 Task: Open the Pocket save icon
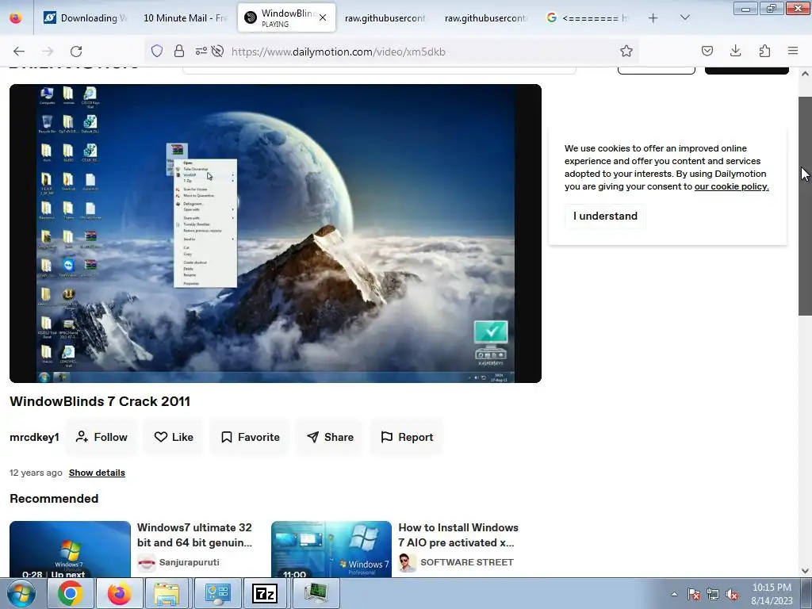click(x=707, y=51)
